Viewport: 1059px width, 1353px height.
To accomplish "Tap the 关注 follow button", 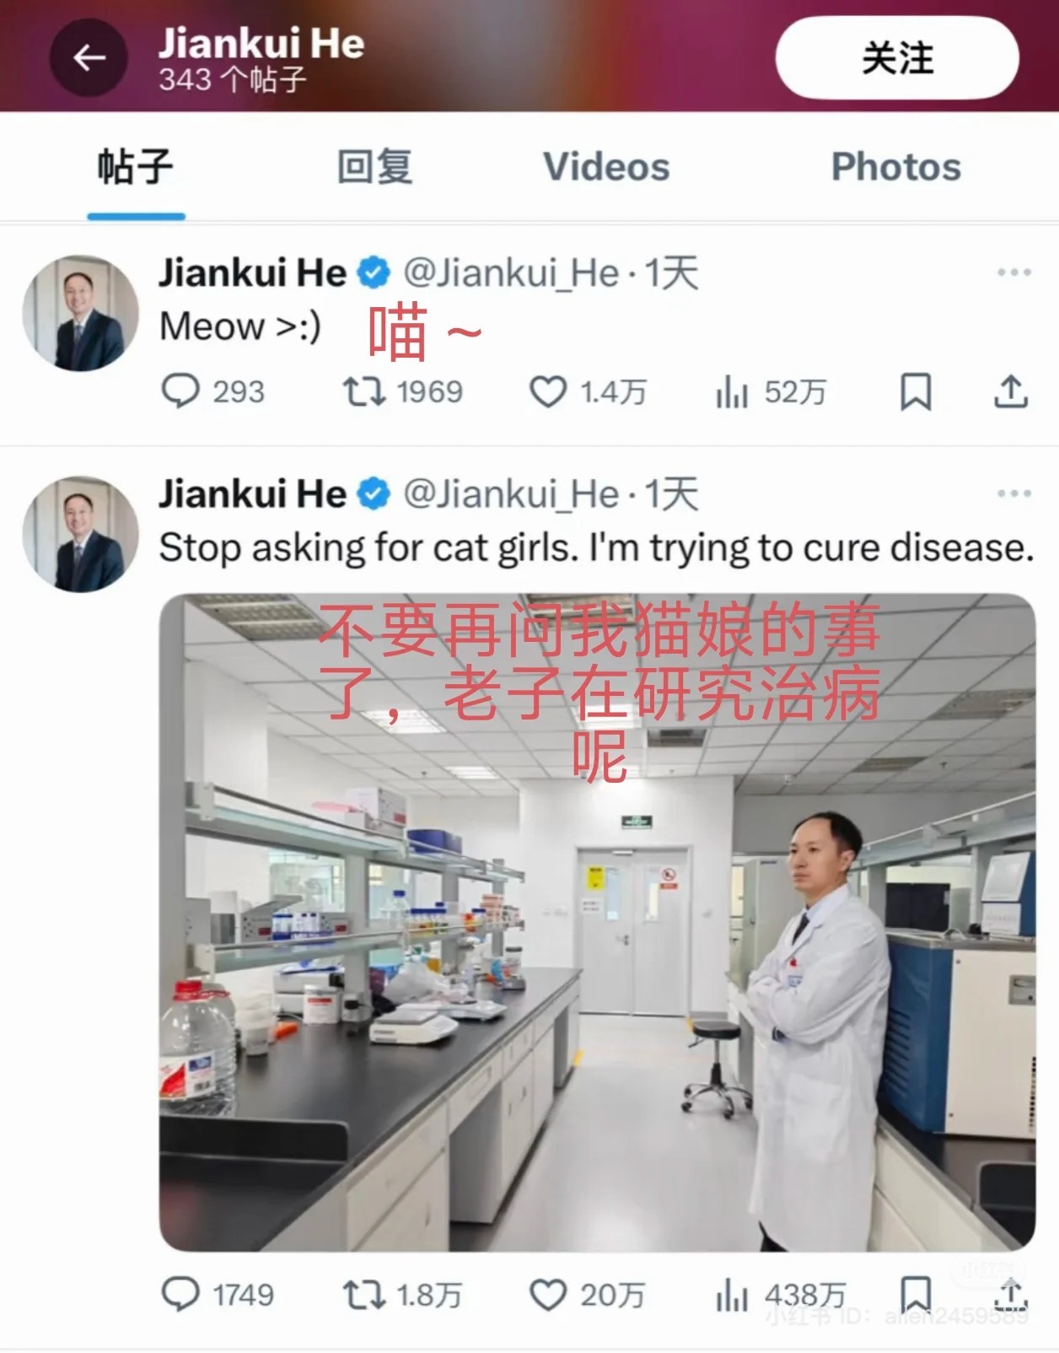I will 897,58.
